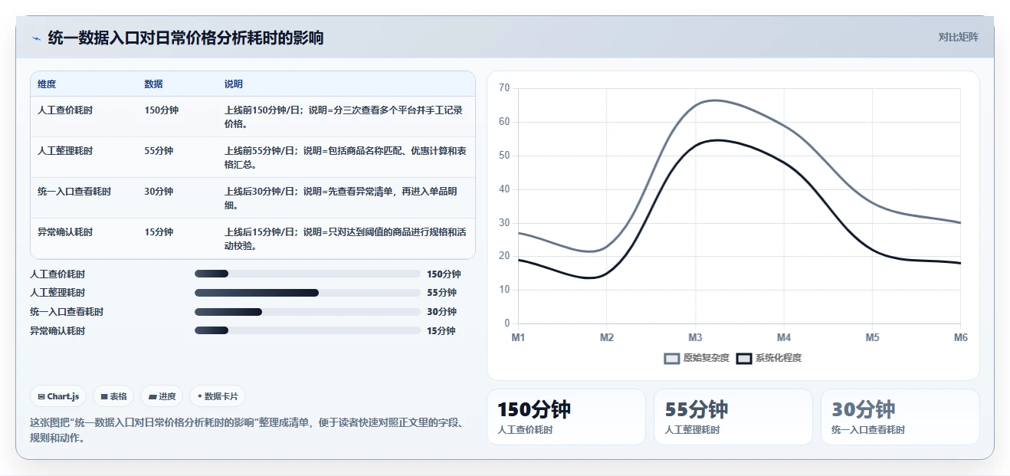
Task: Click the 150分钟 value in the table
Action: click(x=162, y=110)
